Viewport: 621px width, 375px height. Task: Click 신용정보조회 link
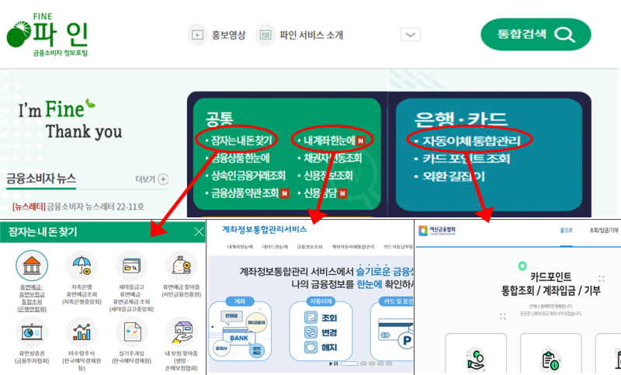point(327,175)
